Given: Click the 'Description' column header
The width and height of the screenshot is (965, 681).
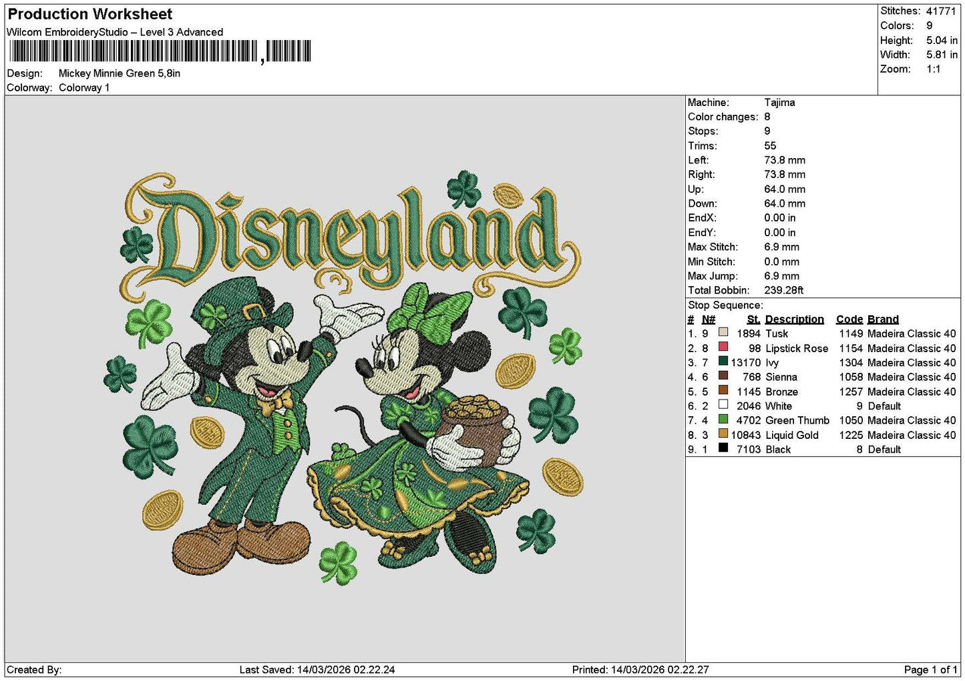Looking at the screenshot, I should point(795,319).
